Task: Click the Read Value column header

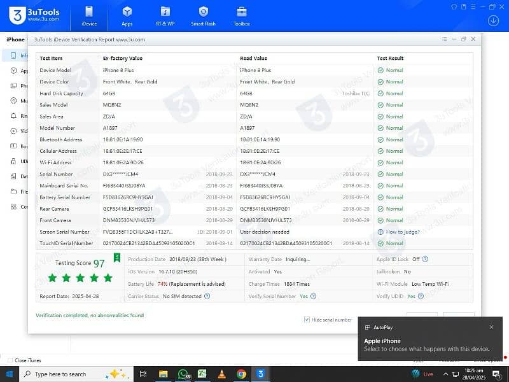Action: [x=253, y=58]
